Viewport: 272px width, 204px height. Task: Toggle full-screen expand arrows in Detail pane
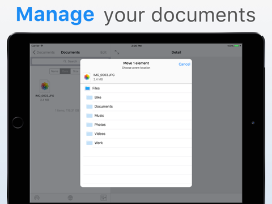coord(117,52)
